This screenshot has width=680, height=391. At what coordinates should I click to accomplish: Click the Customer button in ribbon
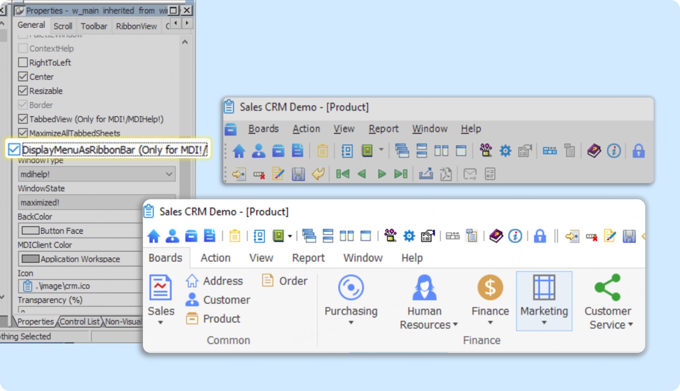[x=218, y=300]
